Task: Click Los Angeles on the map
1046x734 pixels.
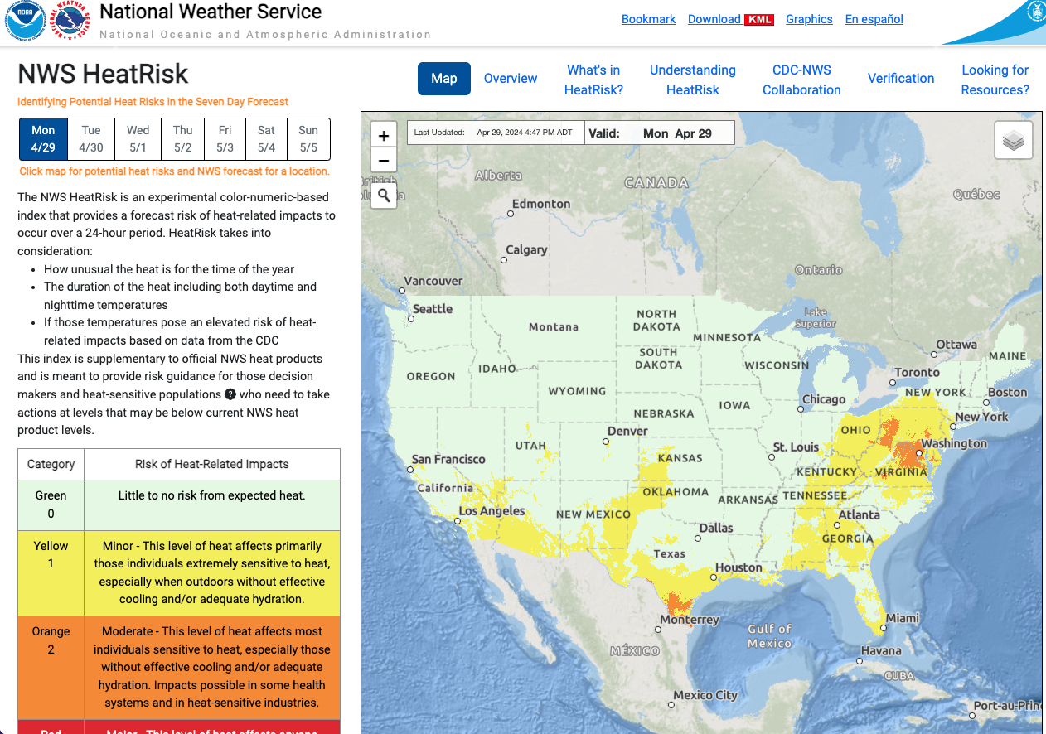Action: tap(492, 511)
